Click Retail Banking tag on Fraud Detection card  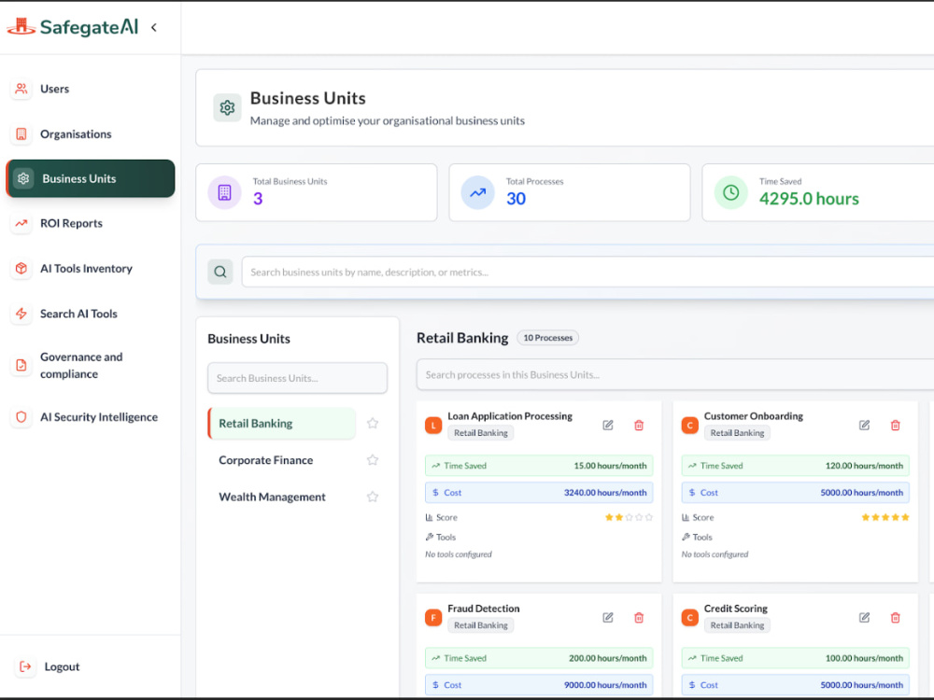coord(481,625)
